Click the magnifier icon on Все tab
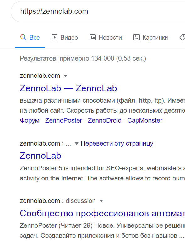 tap(23, 38)
